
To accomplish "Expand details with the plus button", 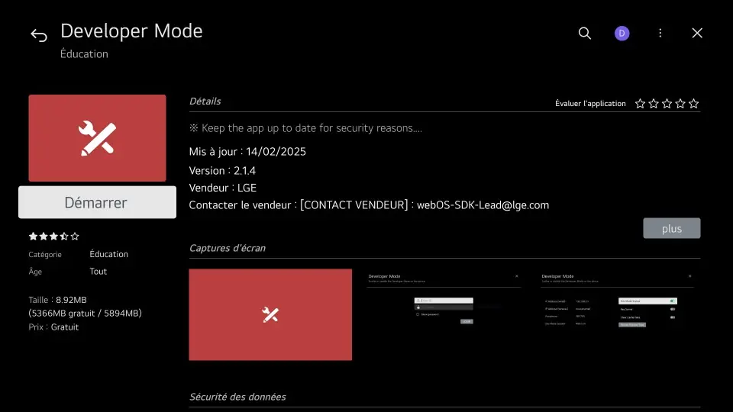I will (672, 228).
